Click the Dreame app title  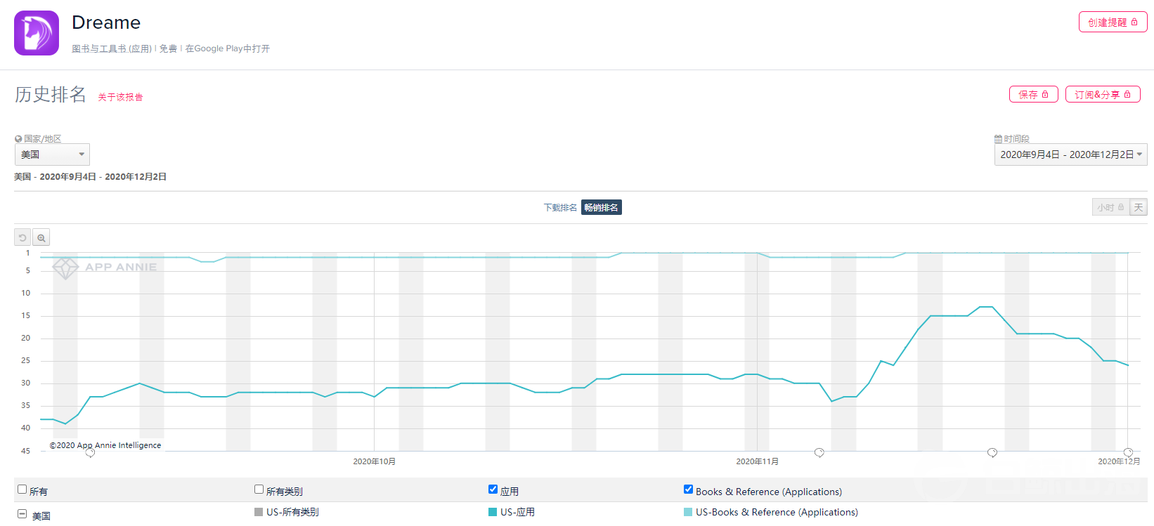coord(106,22)
